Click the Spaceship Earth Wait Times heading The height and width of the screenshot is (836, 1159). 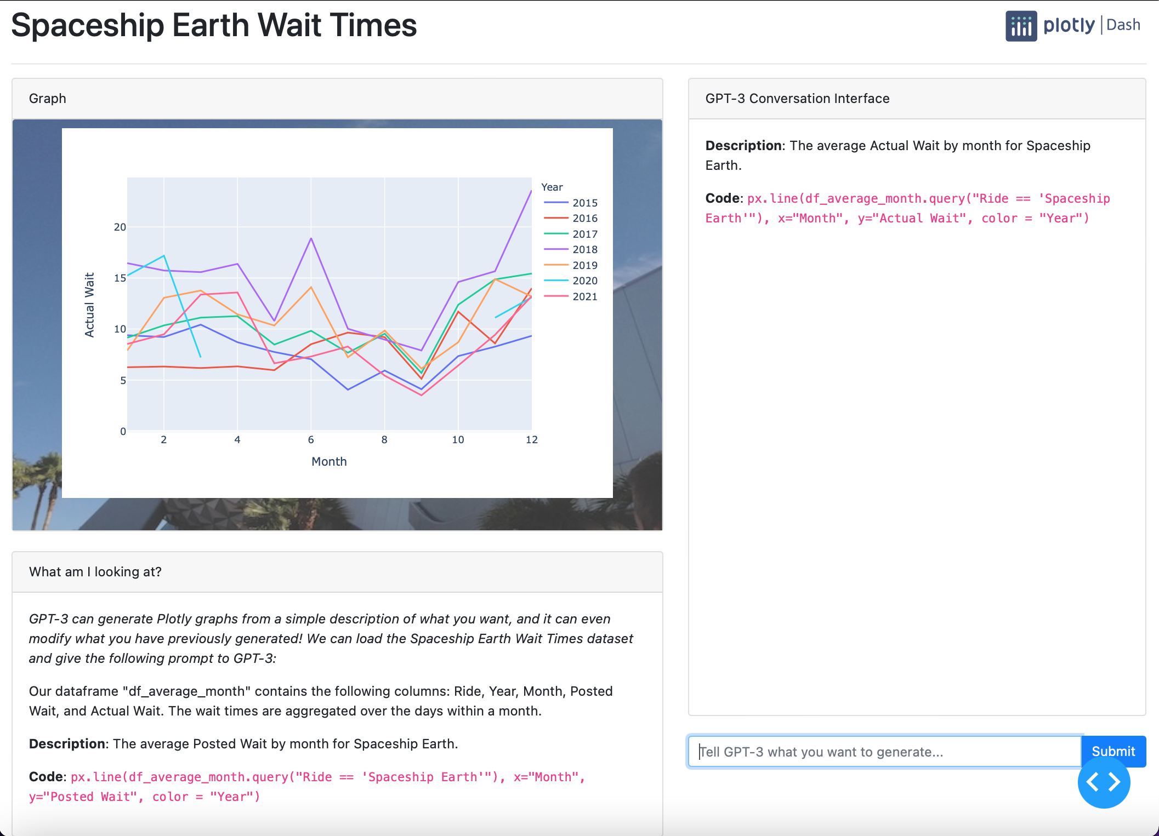pyautogui.click(x=214, y=25)
